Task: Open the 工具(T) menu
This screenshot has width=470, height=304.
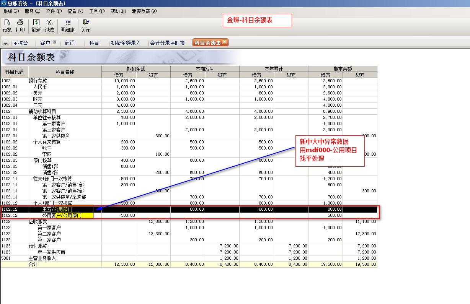Action: coord(96,11)
